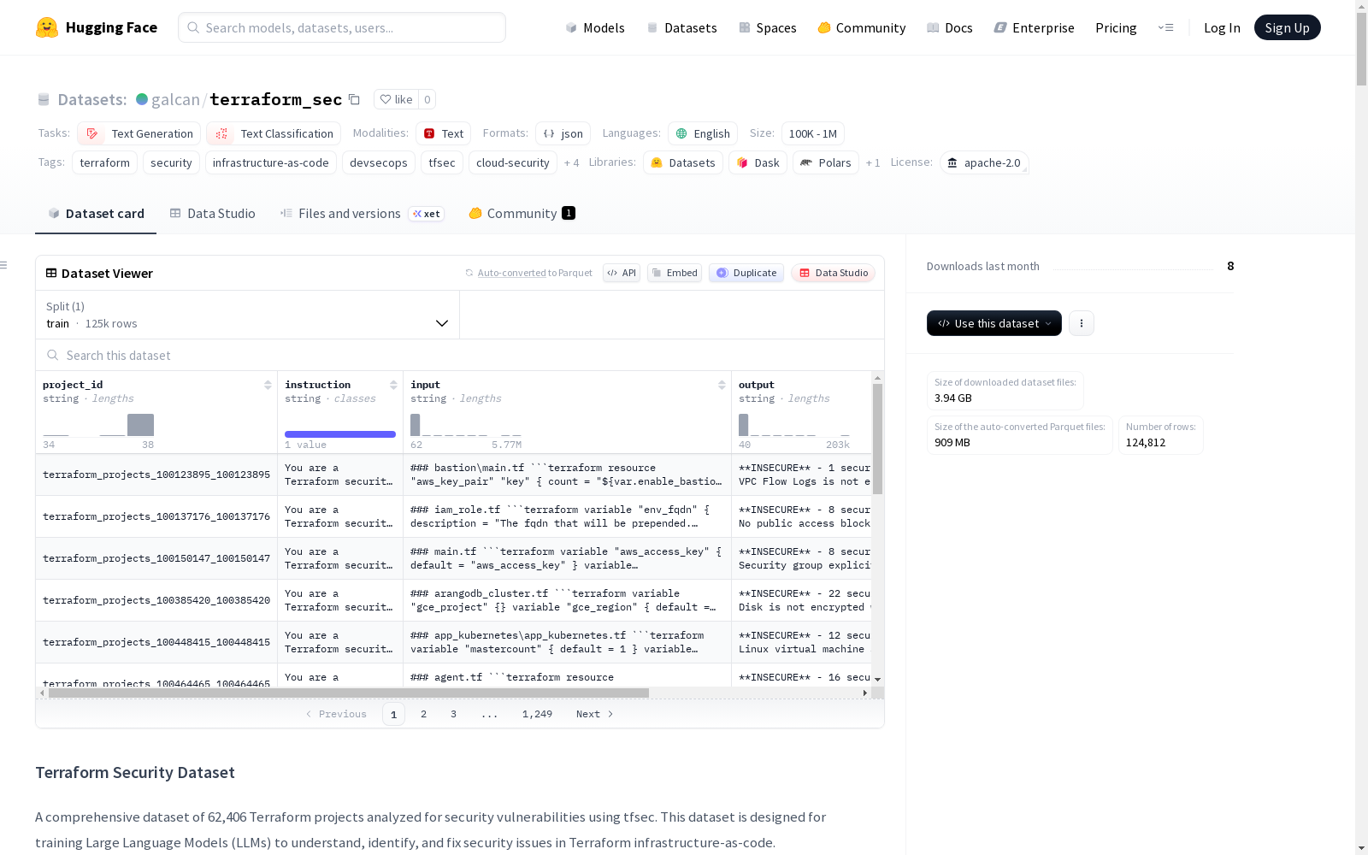Image resolution: width=1368 pixels, height=855 pixels.
Task: Click the security tag
Action: click(x=171, y=162)
